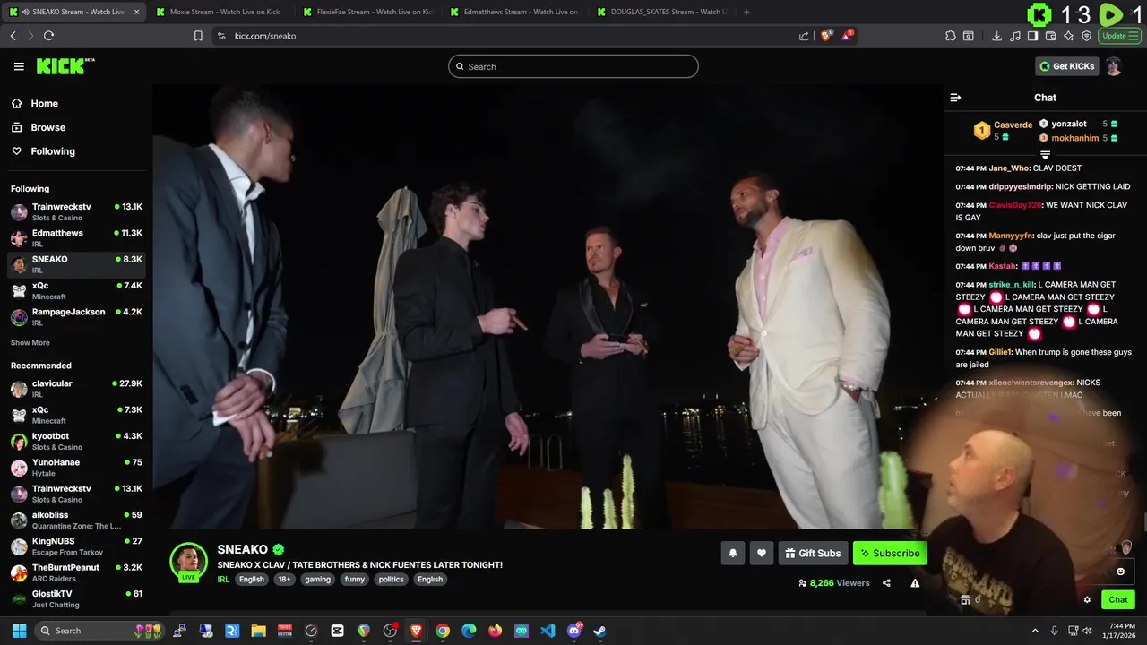Image resolution: width=1147 pixels, height=645 pixels.
Task: Share the stream via share icon
Action: pyautogui.click(x=886, y=583)
